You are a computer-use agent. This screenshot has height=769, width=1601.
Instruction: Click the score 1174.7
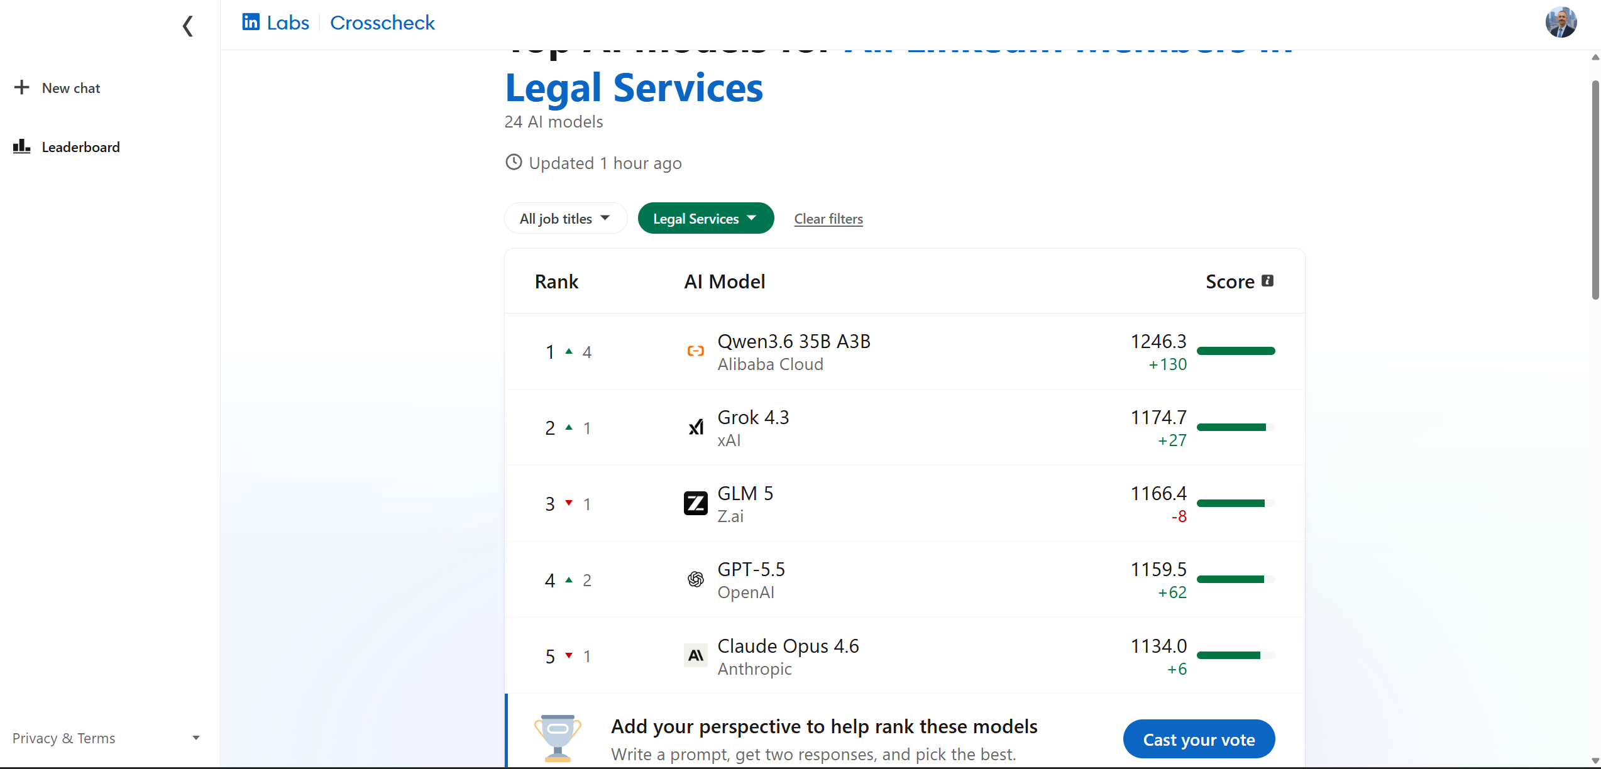coord(1158,417)
